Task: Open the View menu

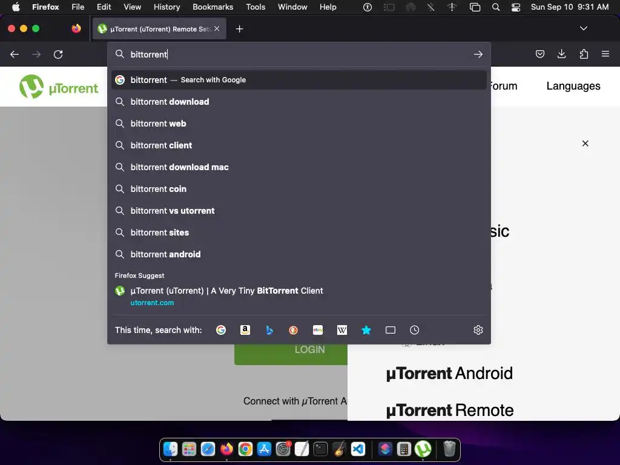Action: click(x=132, y=7)
